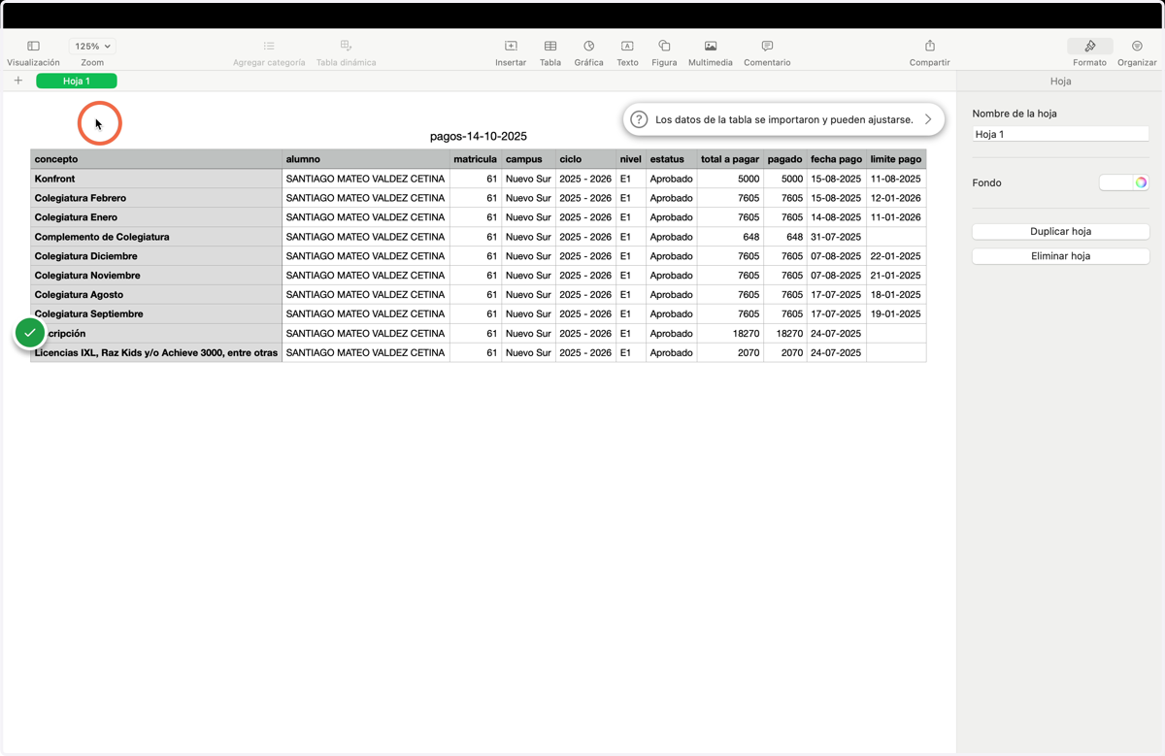Select the Colegiatura Febrero cell
Image resolution: width=1165 pixels, height=756 pixels.
point(156,198)
